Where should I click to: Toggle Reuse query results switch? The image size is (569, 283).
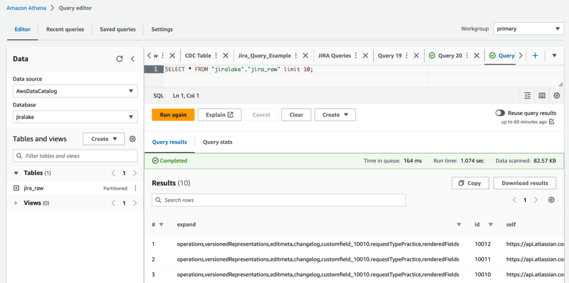500,113
